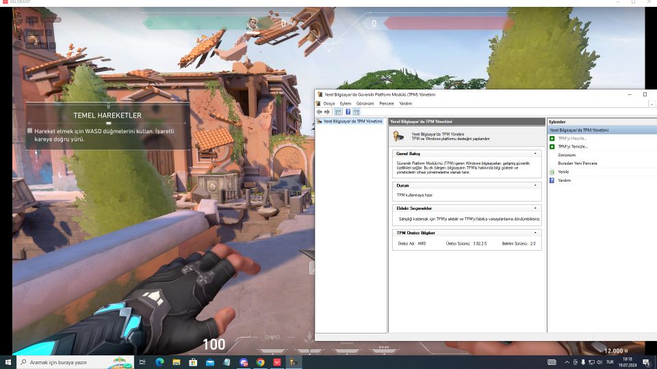Switch to VALORANT taskbar icon
Viewport: 657px width, 369px height.
(x=277, y=362)
